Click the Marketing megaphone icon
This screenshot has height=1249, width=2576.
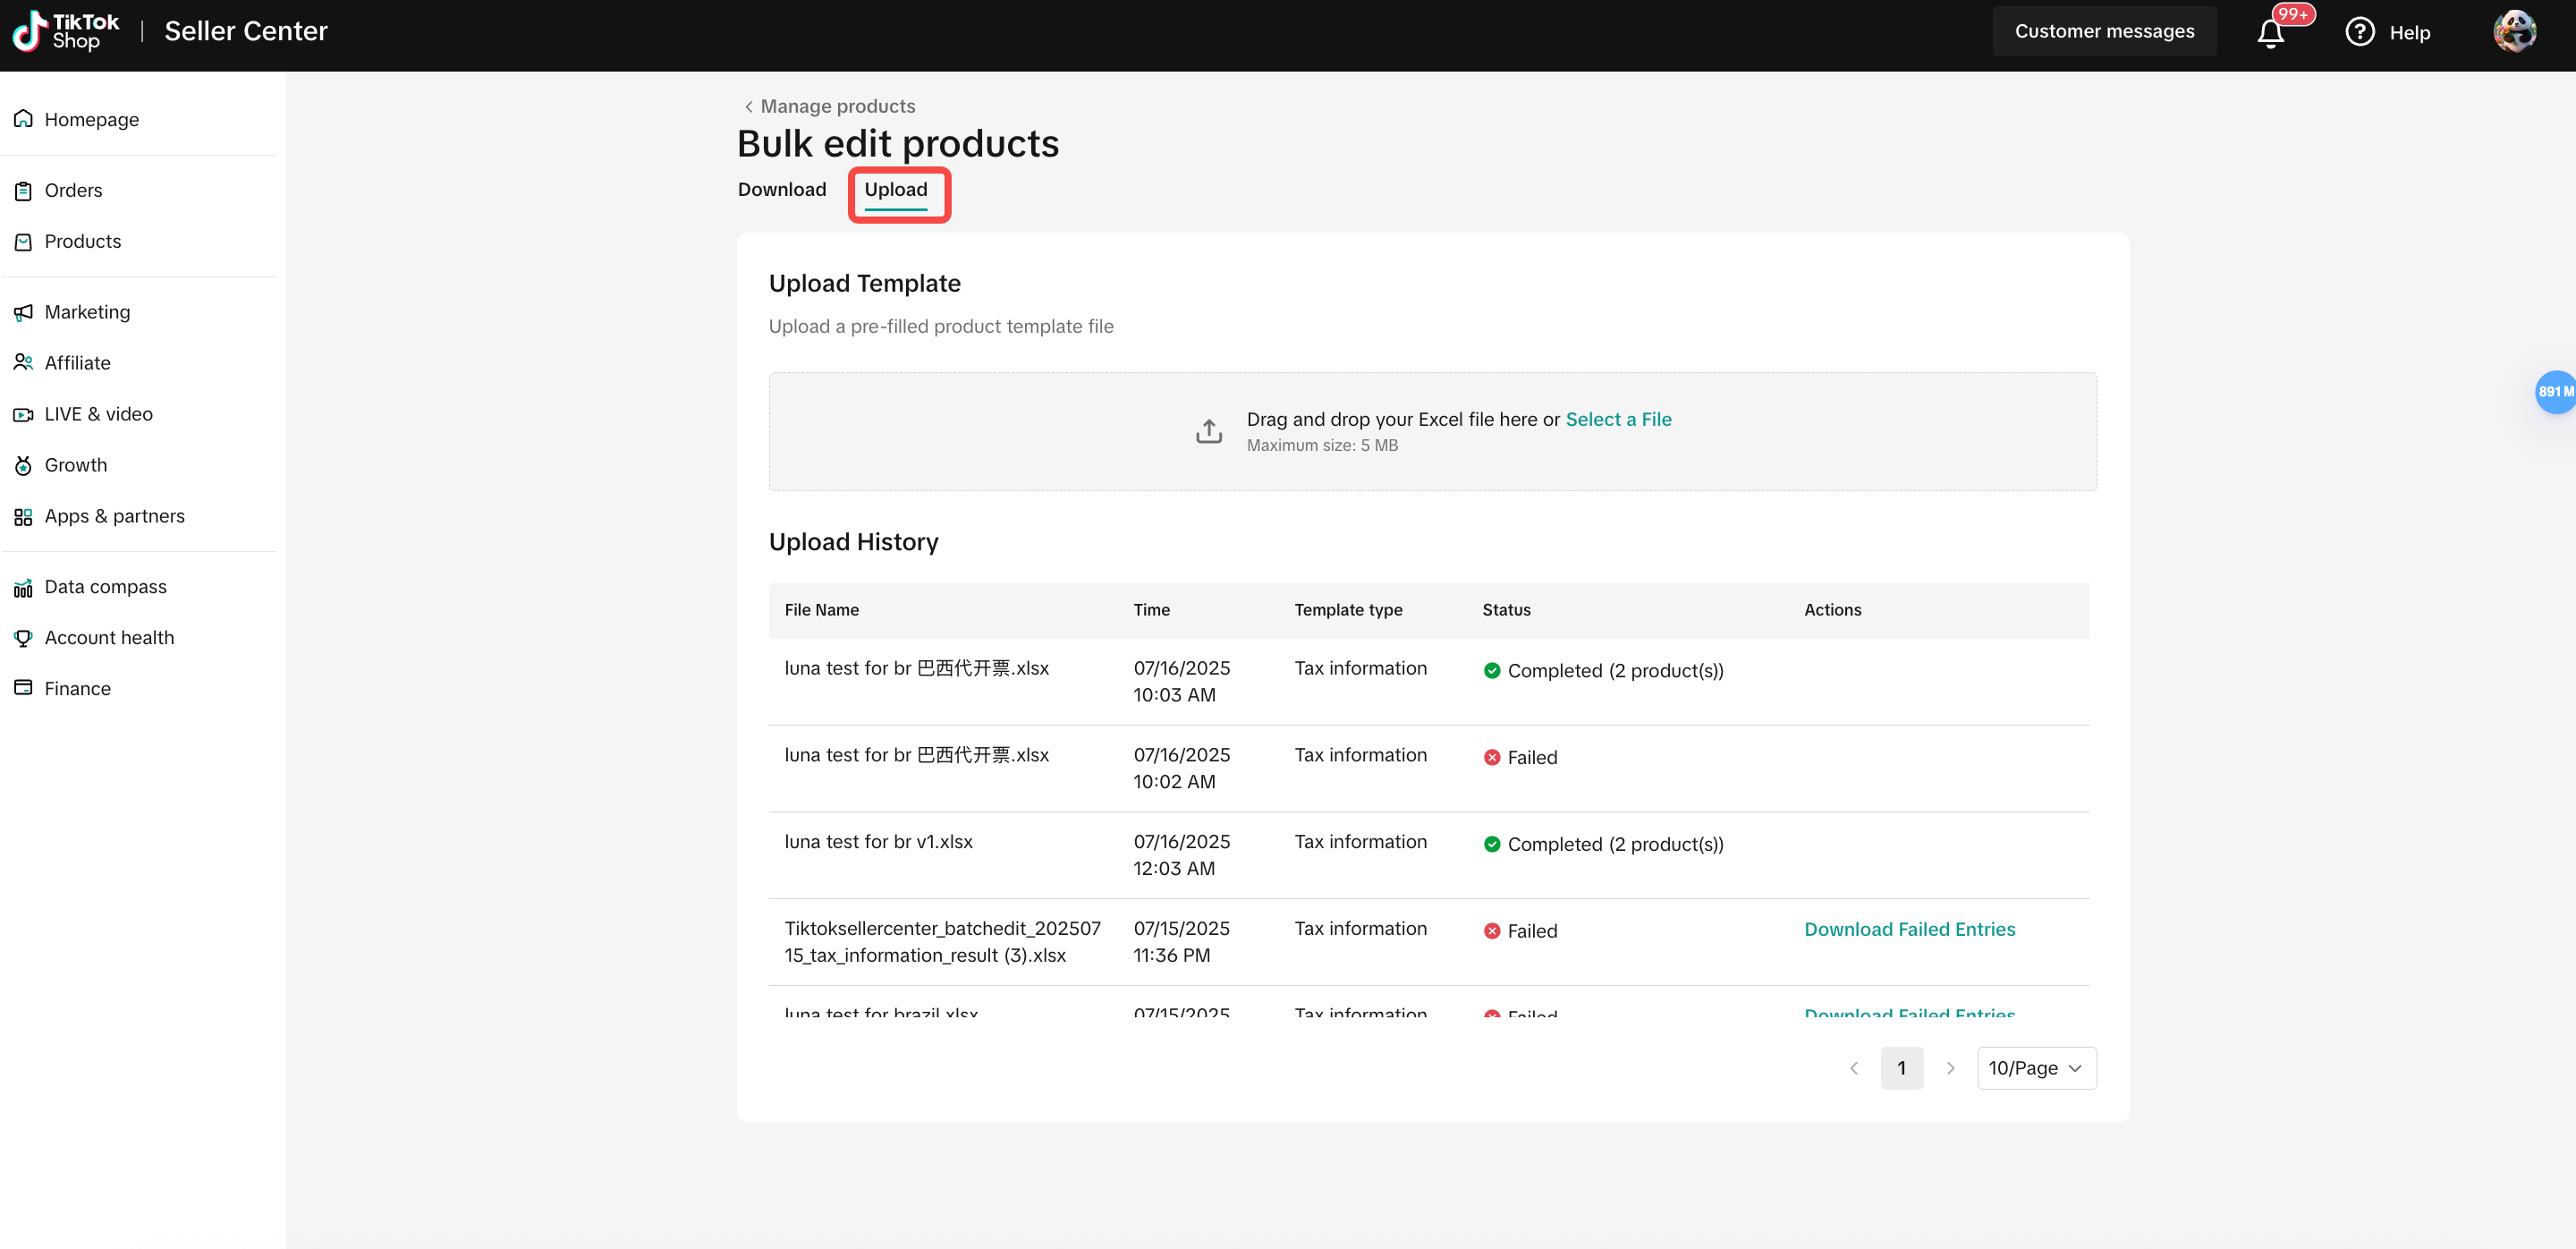pyautogui.click(x=23, y=312)
